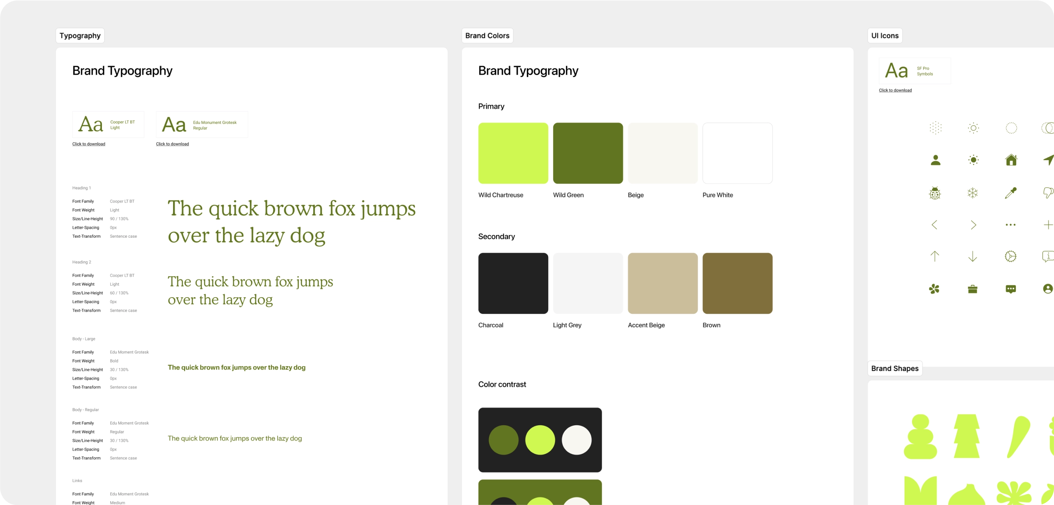Select the filled chat bubble icon
1054x505 pixels.
tap(1011, 289)
